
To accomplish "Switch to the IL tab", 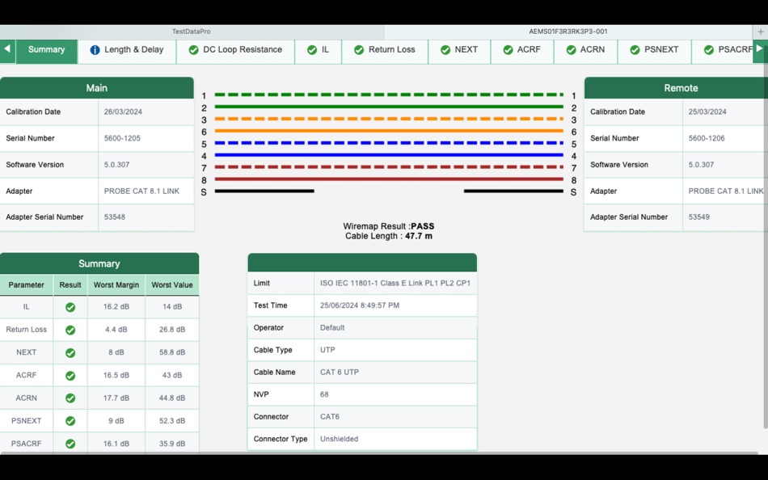I will (x=319, y=51).
